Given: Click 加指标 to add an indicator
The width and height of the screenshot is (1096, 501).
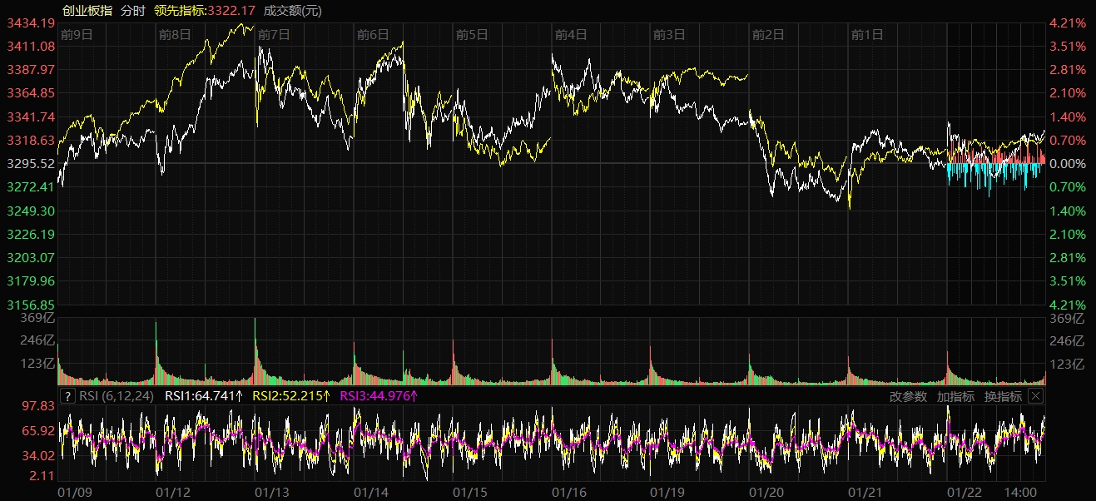Looking at the screenshot, I should [x=955, y=396].
